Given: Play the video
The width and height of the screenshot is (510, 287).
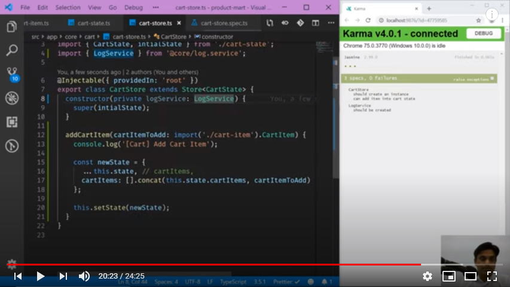Looking at the screenshot, I should tap(40, 276).
